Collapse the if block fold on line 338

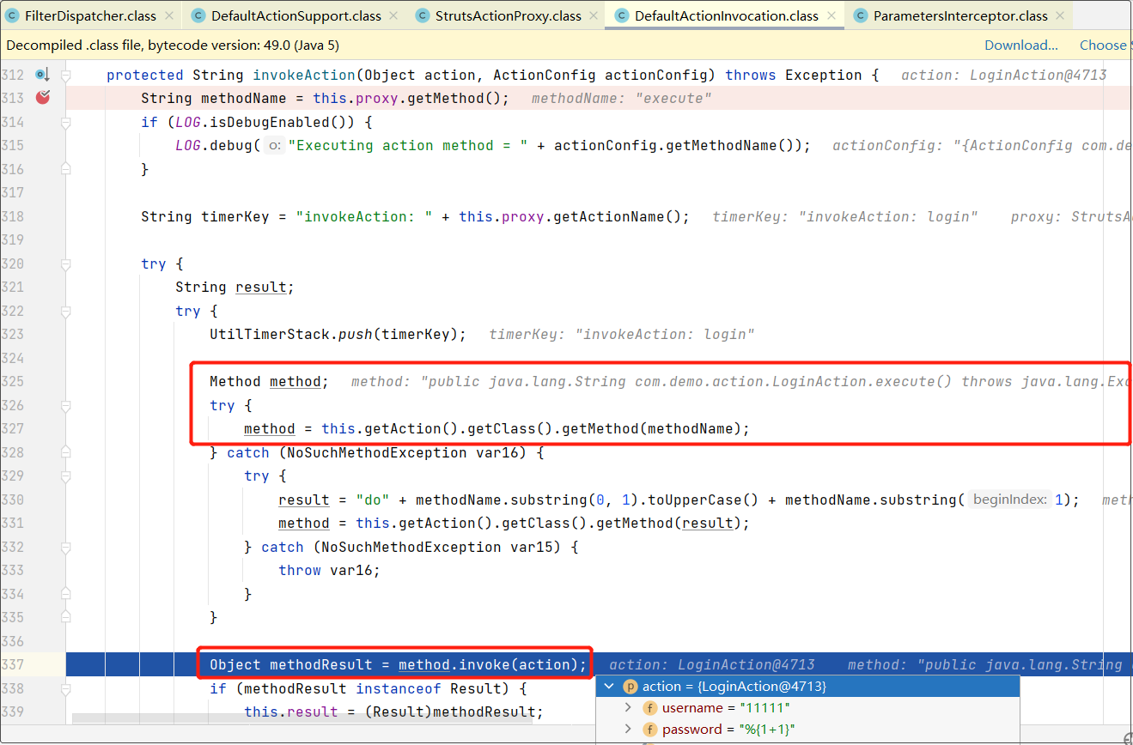65,689
